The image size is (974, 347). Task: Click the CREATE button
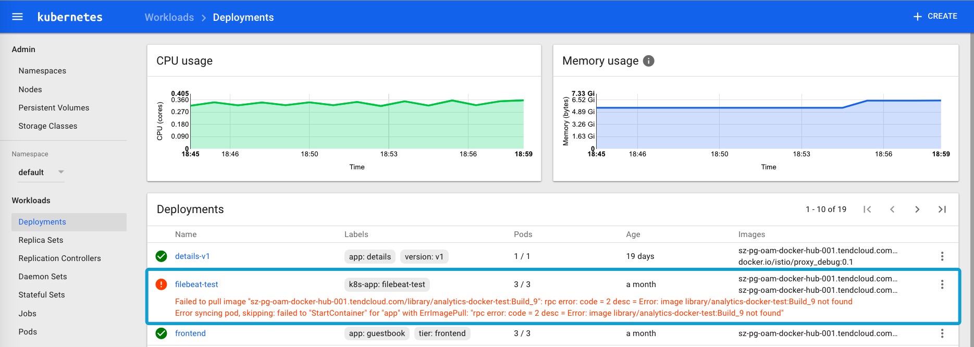click(x=935, y=17)
